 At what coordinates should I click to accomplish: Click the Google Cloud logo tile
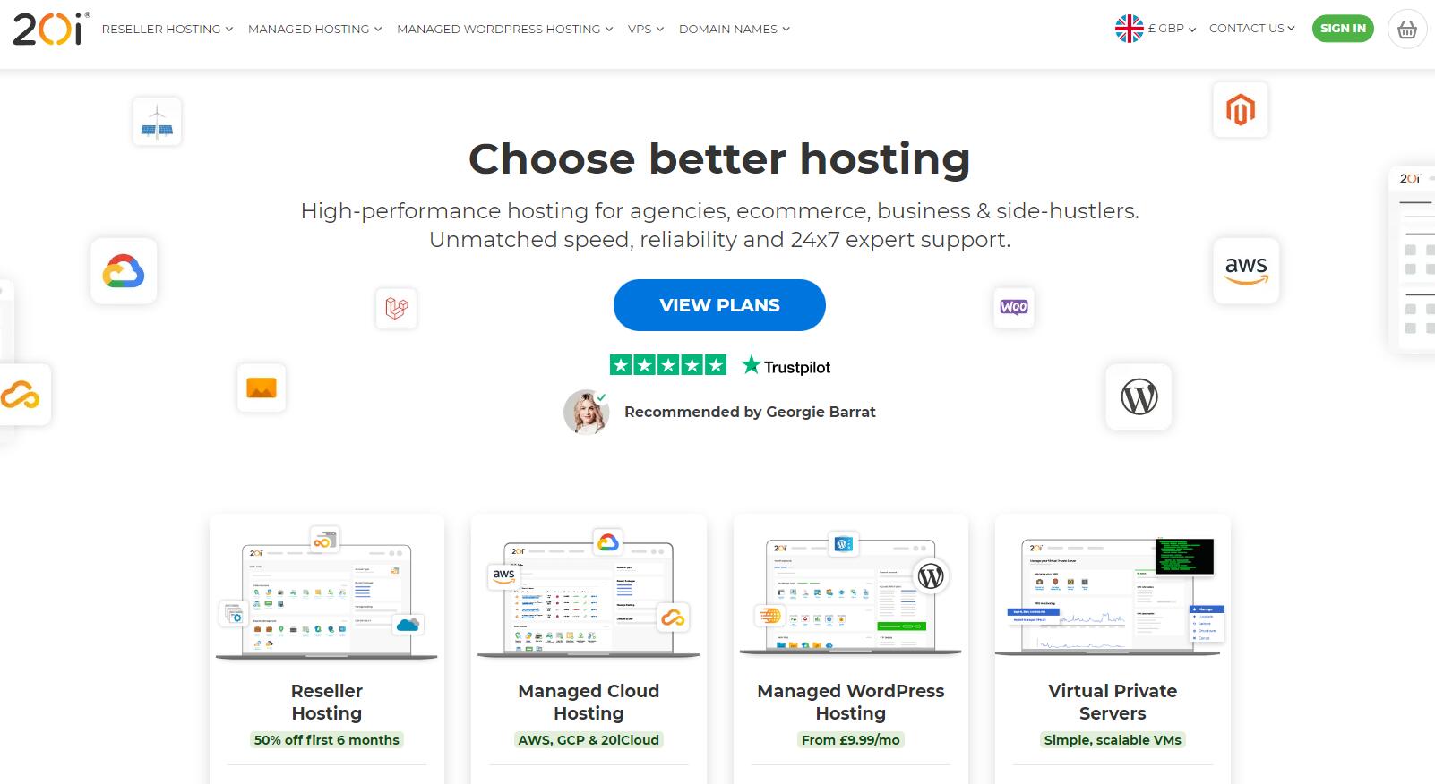(124, 271)
